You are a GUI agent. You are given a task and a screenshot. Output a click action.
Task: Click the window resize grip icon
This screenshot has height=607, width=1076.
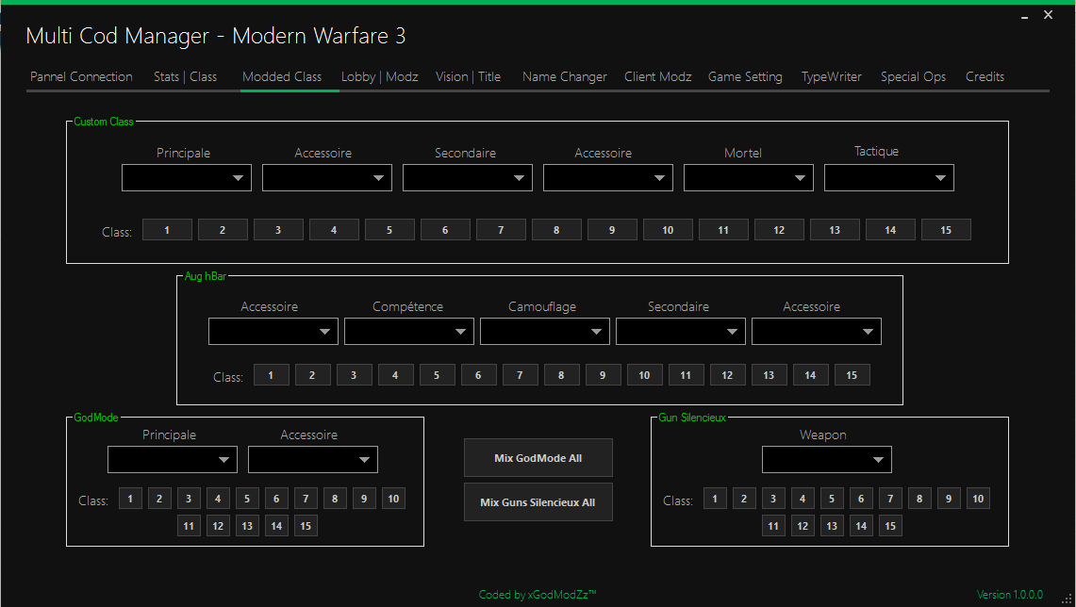pyautogui.click(x=1067, y=599)
